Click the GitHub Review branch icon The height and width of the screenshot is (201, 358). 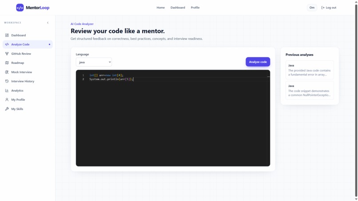click(7, 54)
